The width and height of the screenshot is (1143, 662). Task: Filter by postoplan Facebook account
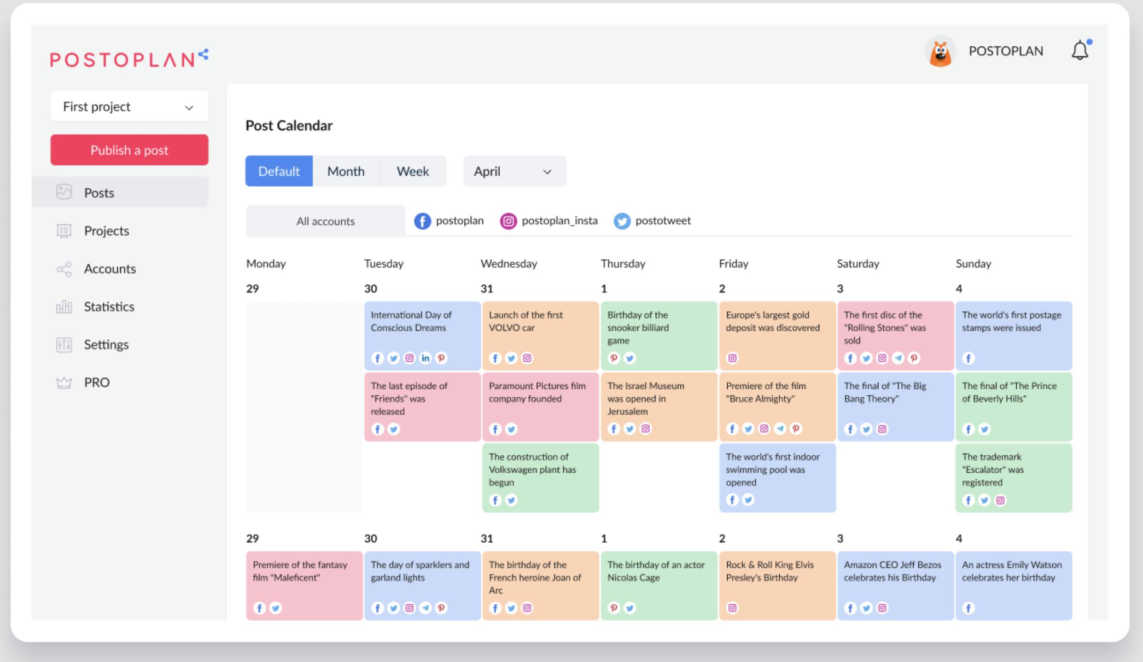pyautogui.click(x=449, y=221)
